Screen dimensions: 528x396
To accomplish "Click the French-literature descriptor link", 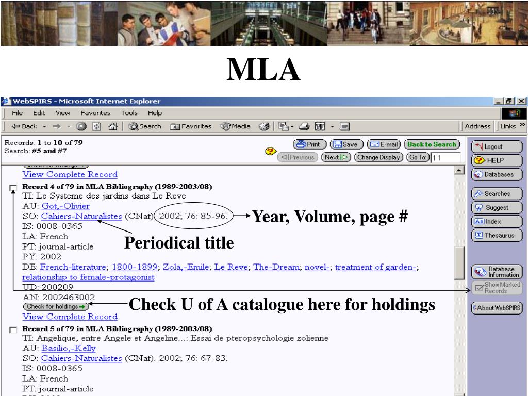I will coord(73,267).
